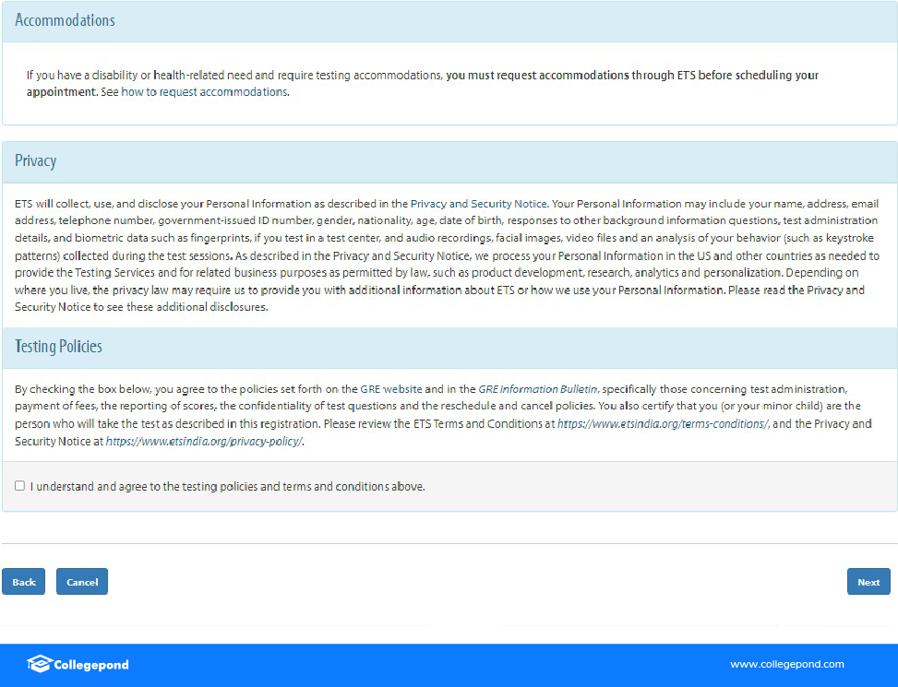This screenshot has width=898, height=687.
Task: Open the etsindia terms-conditions URL
Action: coord(663,424)
